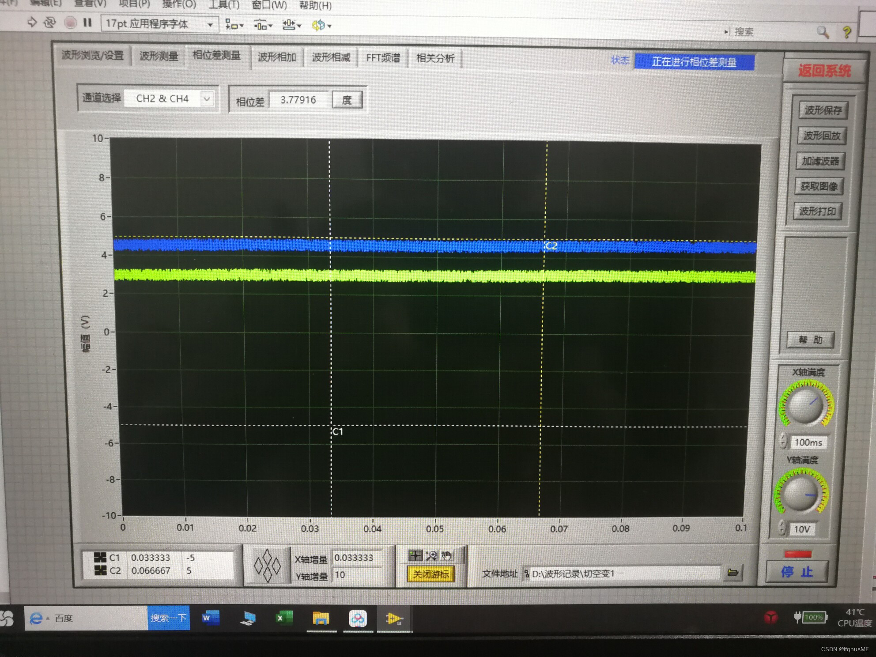The image size is (876, 657).
Task: Expand the 通道选择 CH2 & CH4 dropdown
Action: tap(207, 98)
